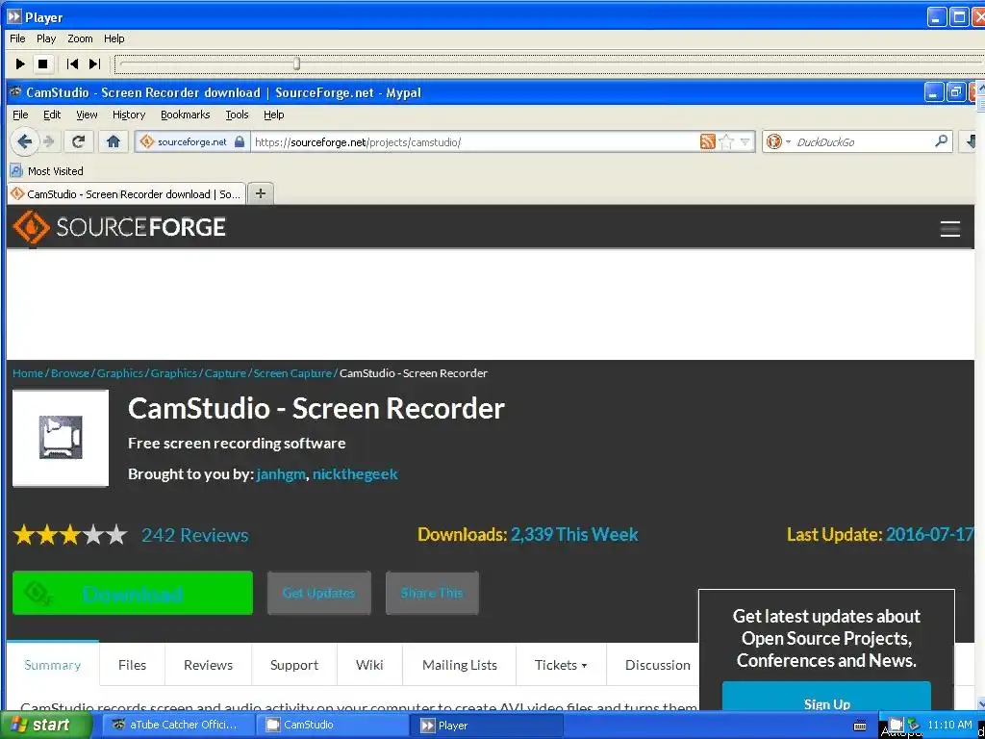
Task: Open the Mypal browser View menu
Action: tap(87, 115)
